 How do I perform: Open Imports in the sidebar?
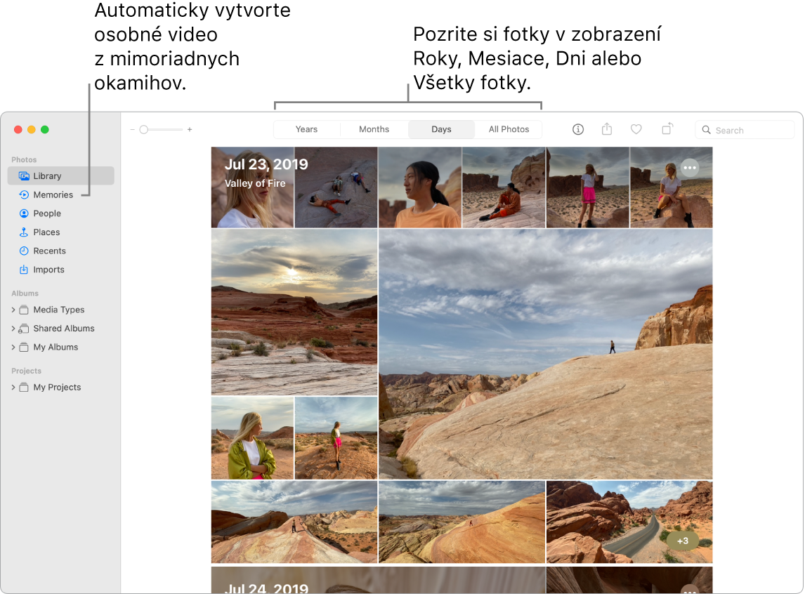coord(48,270)
